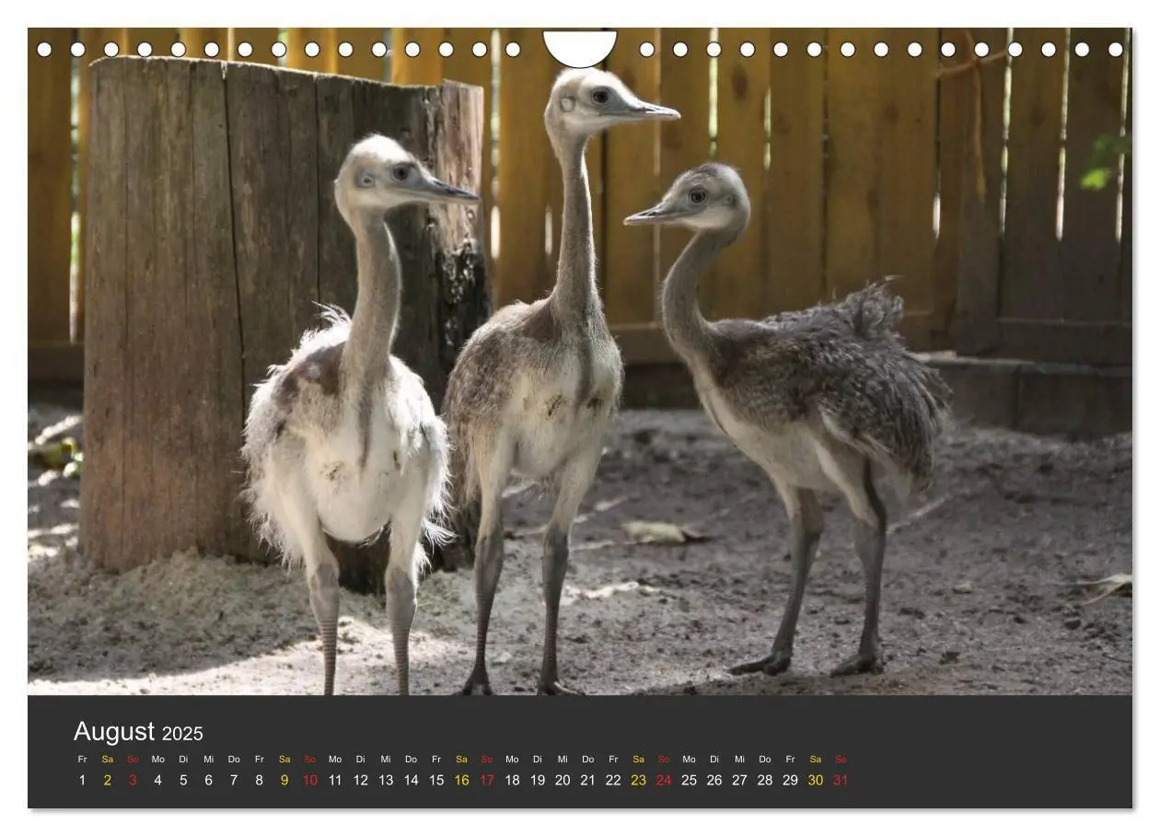
Task: Click the red Sunday date 31
Action: (841, 780)
